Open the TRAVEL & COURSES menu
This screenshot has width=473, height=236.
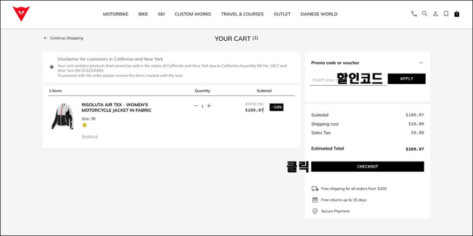pyautogui.click(x=242, y=14)
